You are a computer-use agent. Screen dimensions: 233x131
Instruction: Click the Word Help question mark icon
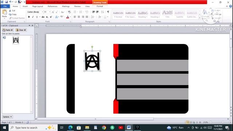click(x=230, y=6)
